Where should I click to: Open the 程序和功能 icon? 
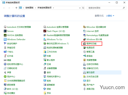(x=84, y=44)
